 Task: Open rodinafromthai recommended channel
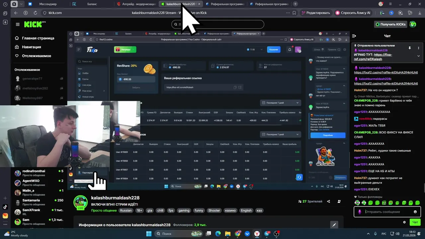(x=39, y=173)
